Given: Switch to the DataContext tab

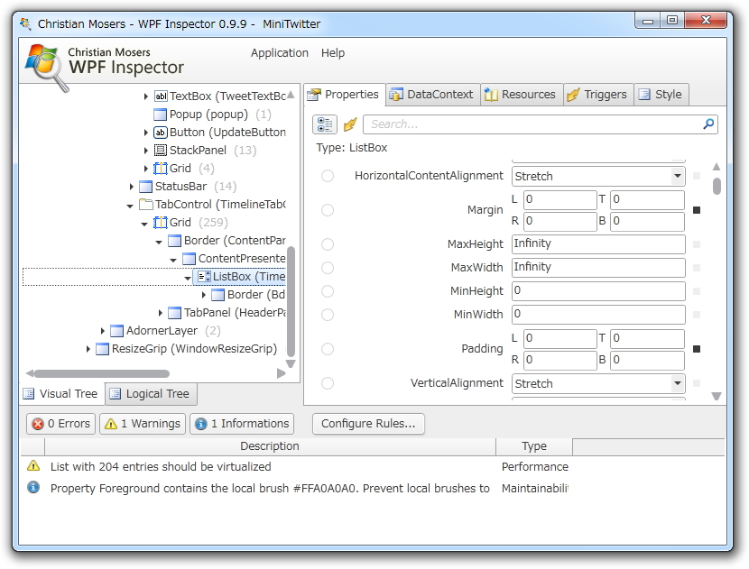Looking at the screenshot, I should 433,95.
